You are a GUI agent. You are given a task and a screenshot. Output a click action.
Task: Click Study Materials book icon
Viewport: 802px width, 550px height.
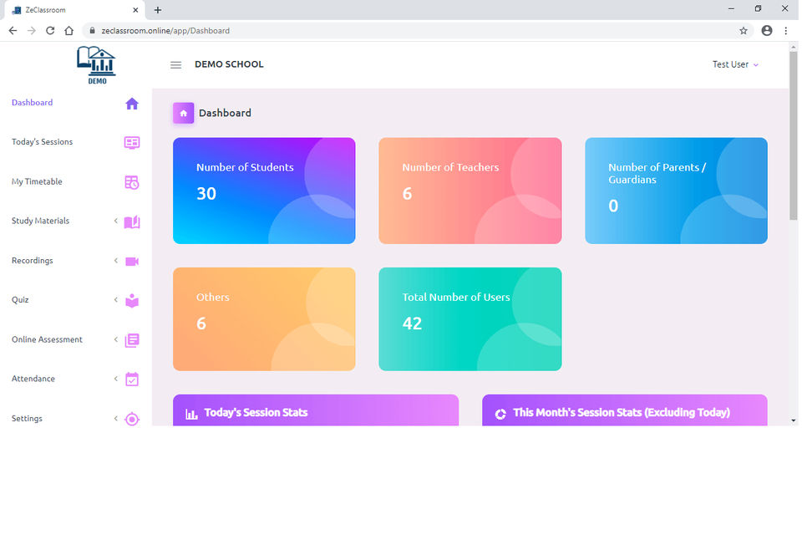pos(132,222)
